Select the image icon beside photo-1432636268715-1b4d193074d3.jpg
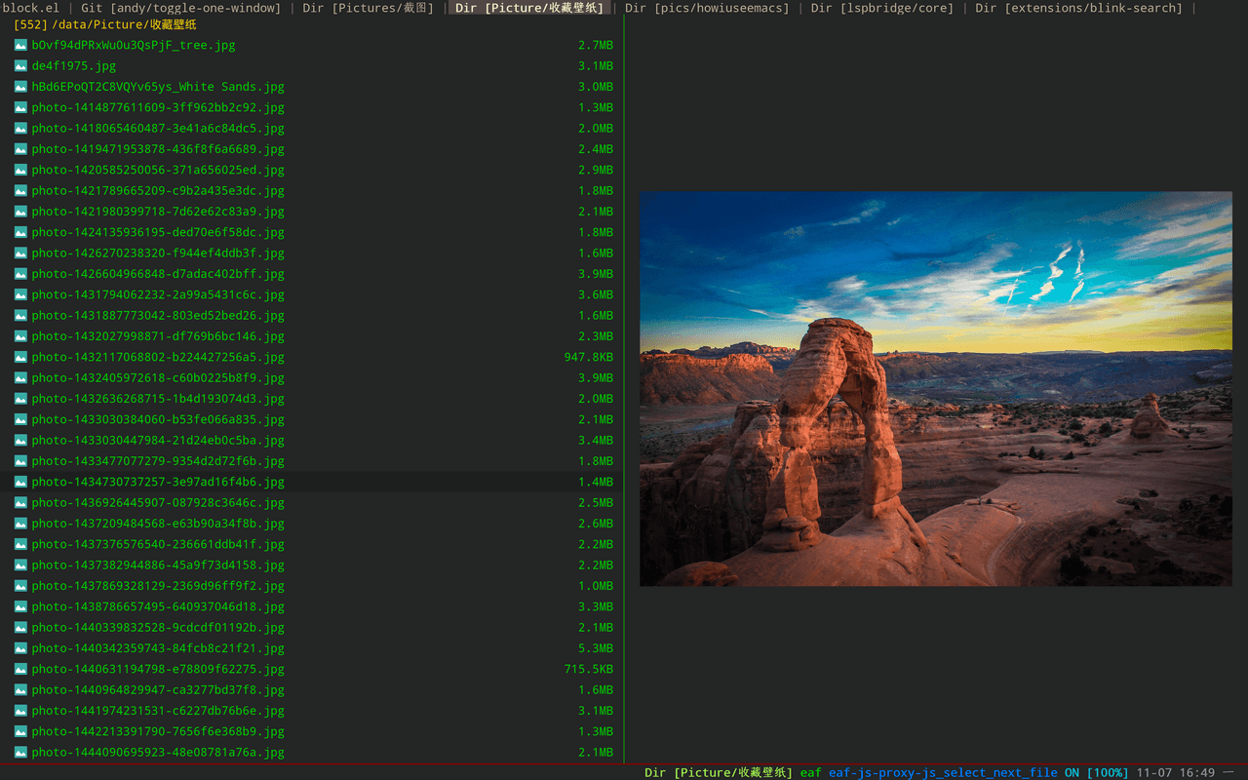 pyautogui.click(x=20, y=399)
